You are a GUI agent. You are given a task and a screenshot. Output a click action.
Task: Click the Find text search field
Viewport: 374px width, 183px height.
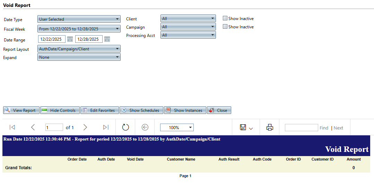point(301,128)
